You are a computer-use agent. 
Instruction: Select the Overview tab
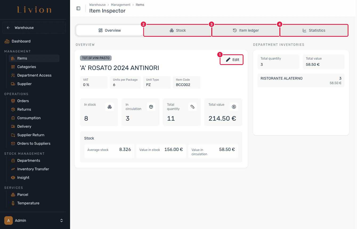[109, 30]
